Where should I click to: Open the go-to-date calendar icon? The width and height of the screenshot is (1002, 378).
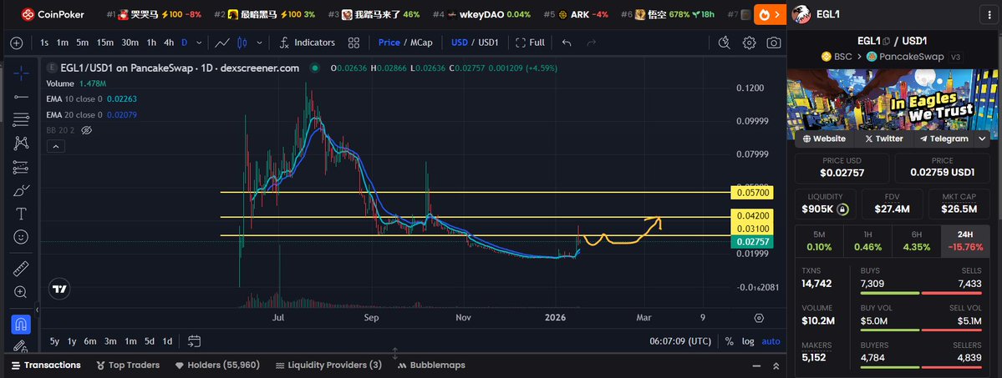click(194, 340)
